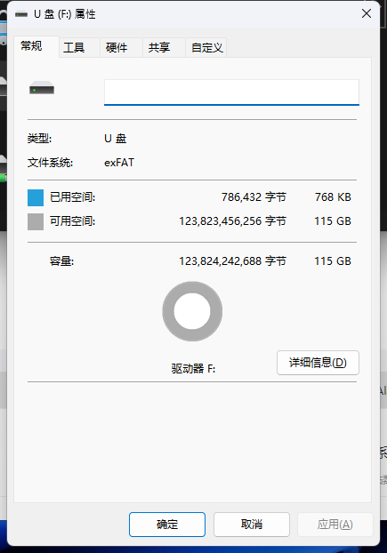Click the 应用(A) button
Screen dimensions: 387x553
pos(335,525)
